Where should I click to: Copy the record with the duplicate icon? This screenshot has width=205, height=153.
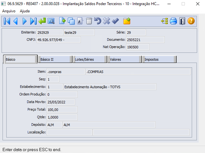[71, 21]
